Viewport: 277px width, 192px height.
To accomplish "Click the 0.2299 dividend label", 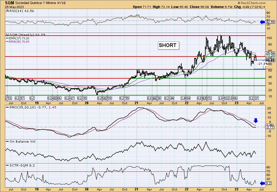I will coord(82,98).
